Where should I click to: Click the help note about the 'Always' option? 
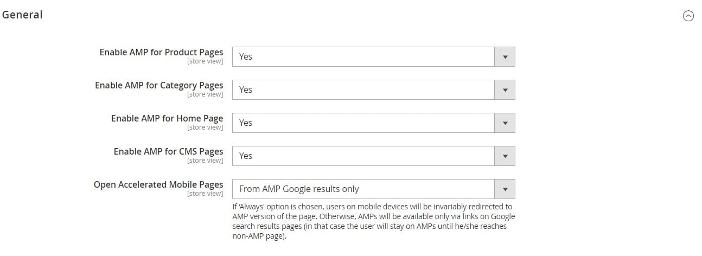coord(373,221)
